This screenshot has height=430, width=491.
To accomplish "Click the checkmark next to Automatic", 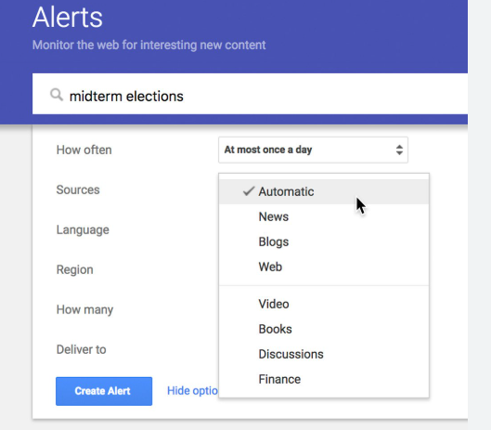I will pos(249,191).
